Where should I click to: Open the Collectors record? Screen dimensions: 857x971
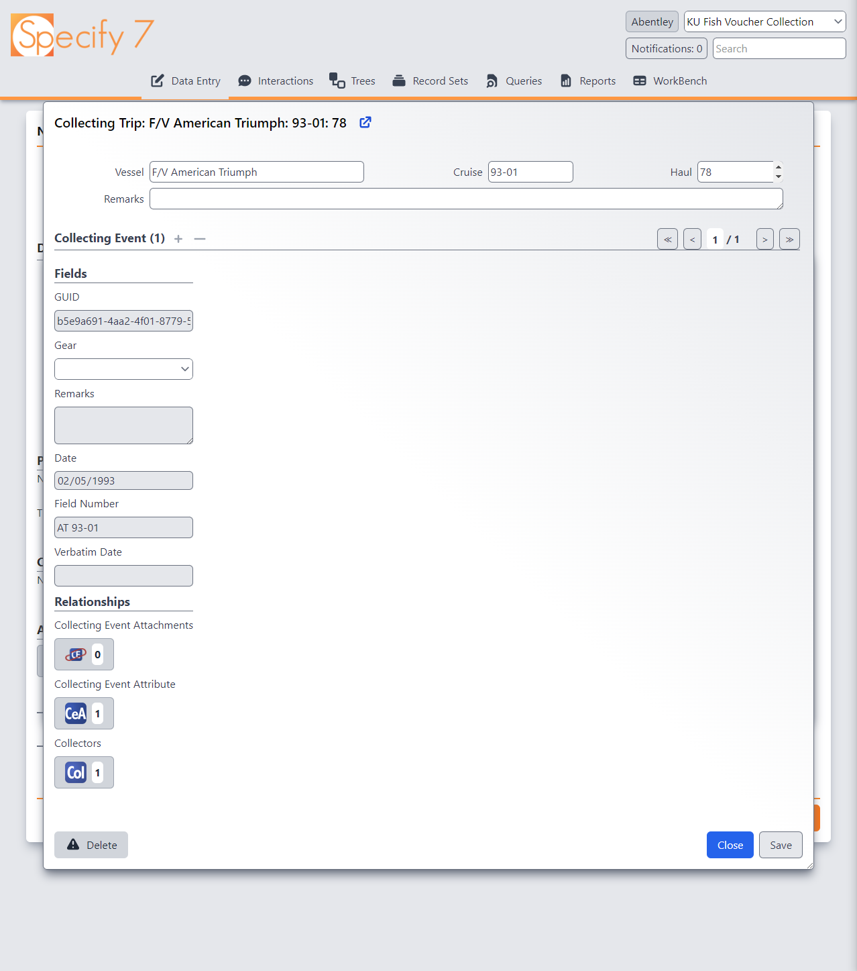click(x=84, y=772)
